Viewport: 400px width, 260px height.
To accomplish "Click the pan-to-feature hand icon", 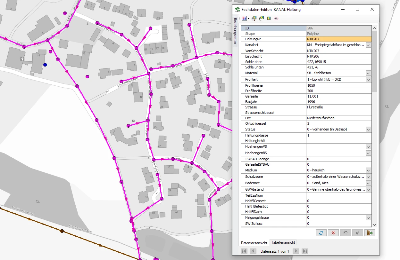I will click(x=261, y=19).
